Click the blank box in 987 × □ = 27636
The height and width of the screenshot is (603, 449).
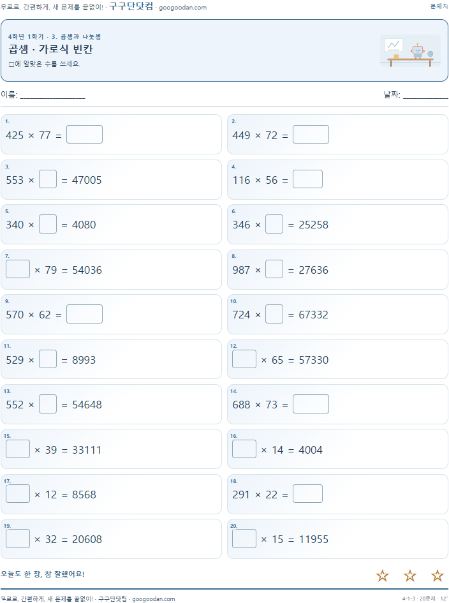(274, 269)
